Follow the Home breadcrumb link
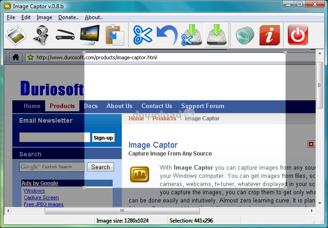The height and width of the screenshot is (228, 328). (136, 119)
